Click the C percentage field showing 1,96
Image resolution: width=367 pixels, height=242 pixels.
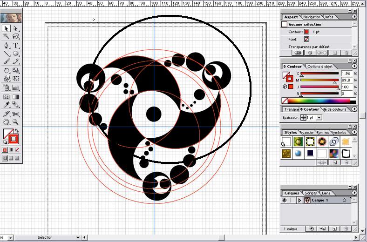click(x=346, y=74)
